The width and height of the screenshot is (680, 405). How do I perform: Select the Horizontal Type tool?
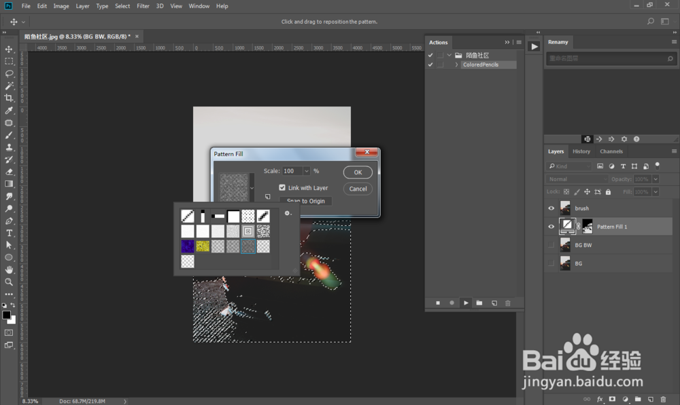click(x=9, y=233)
